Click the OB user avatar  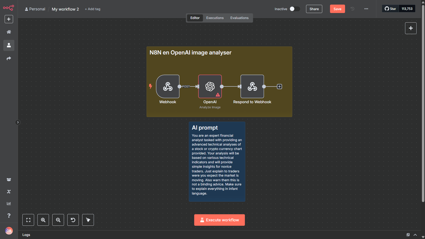click(x=9, y=231)
